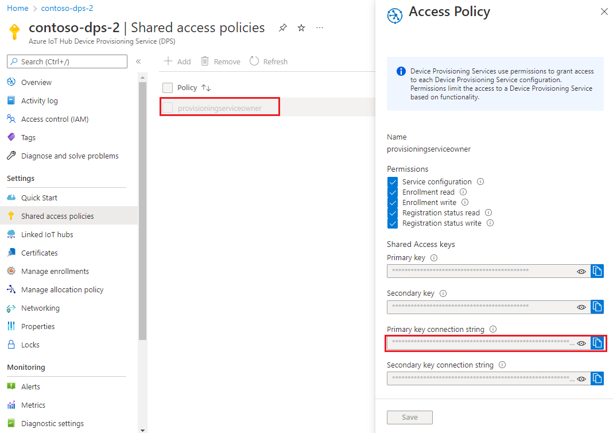The height and width of the screenshot is (433, 613).
Task: Check the provisioningserviceowner row checkbox
Action: coord(168,107)
